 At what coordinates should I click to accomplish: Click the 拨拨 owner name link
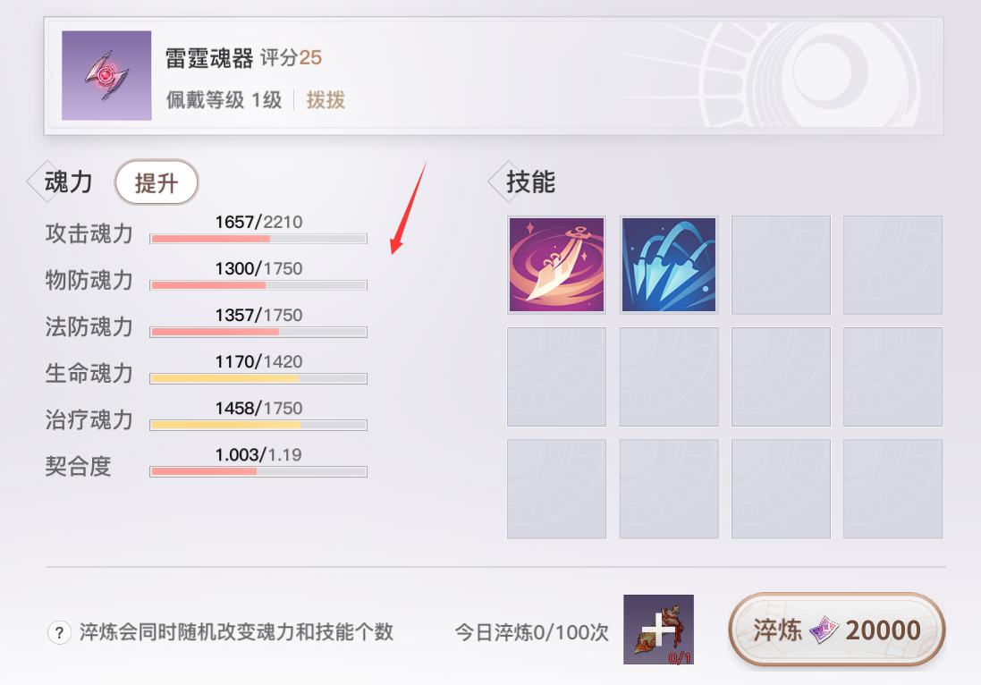(x=326, y=100)
